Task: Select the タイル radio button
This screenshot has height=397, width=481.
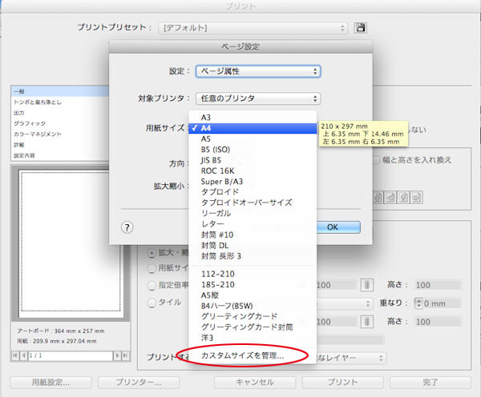Action: point(152,303)
